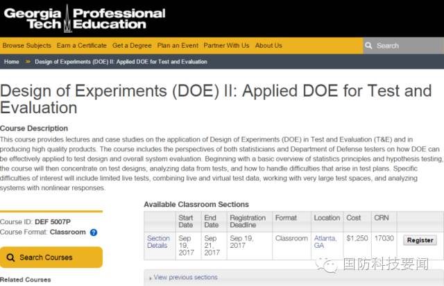The height and width of the screenshot is (286, 444).
Task: Click the search magnifier icon in the navbar
Action: point(368,46)
